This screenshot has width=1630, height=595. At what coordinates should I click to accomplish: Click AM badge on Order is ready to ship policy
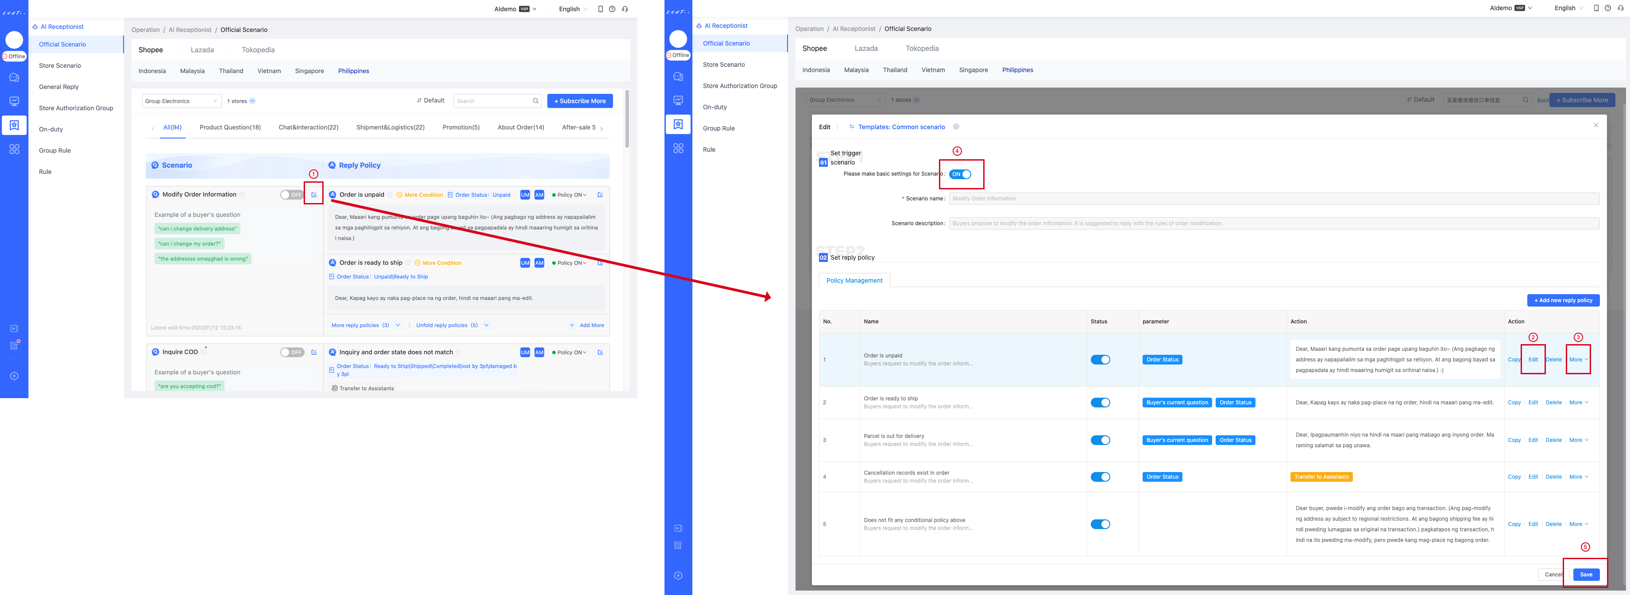point(539,263)
